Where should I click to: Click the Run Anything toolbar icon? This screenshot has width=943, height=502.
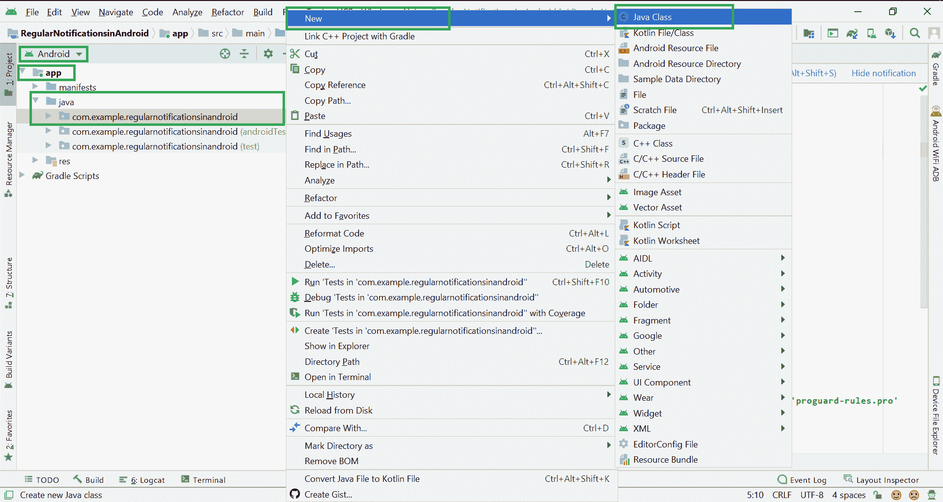(832, 33)
